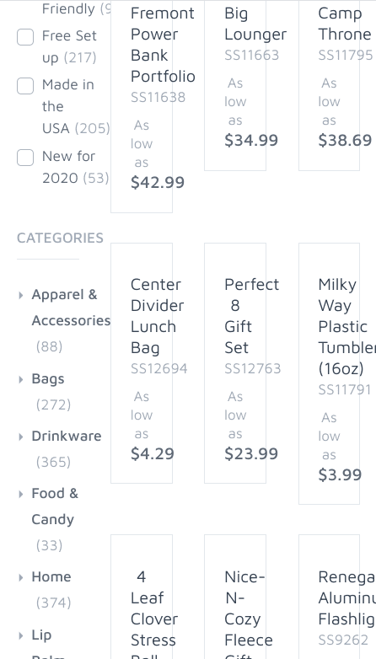Expand the Home category triangle
The image size is (376, 659).
tap(21, 577)
